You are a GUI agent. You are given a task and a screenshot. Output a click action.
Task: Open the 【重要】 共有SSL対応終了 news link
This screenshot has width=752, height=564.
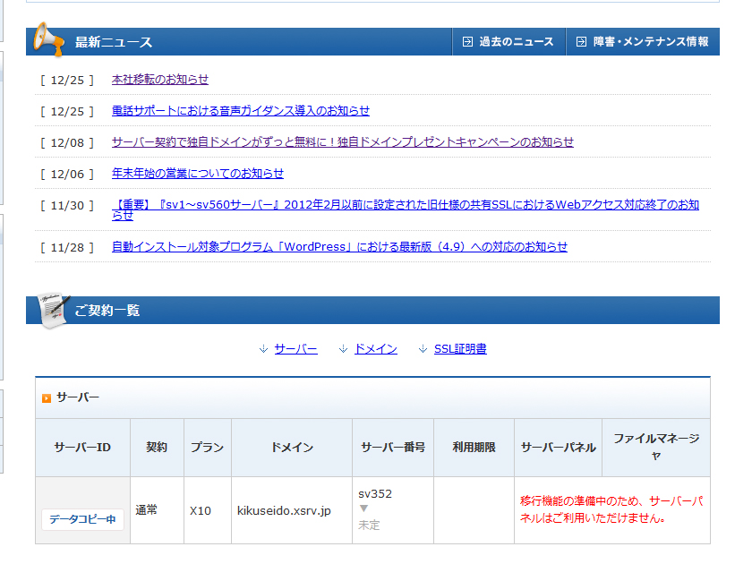pos(405,205)
